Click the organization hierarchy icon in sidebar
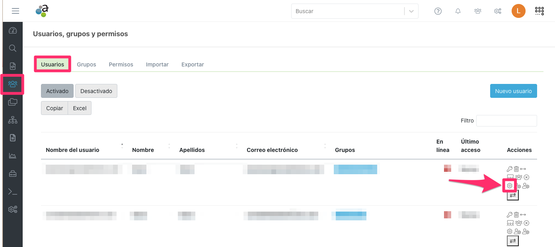Screen dimensions: 555x247 click(13, 120)
